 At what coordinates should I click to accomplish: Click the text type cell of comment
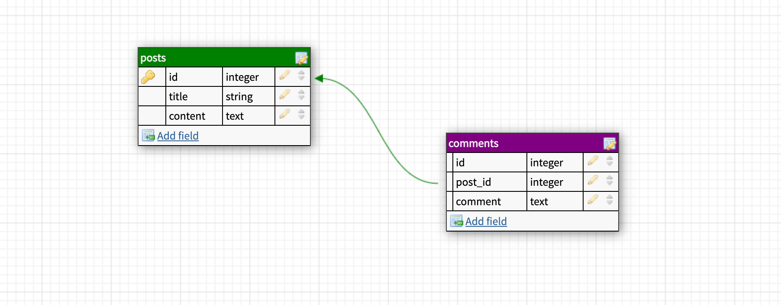555,201
